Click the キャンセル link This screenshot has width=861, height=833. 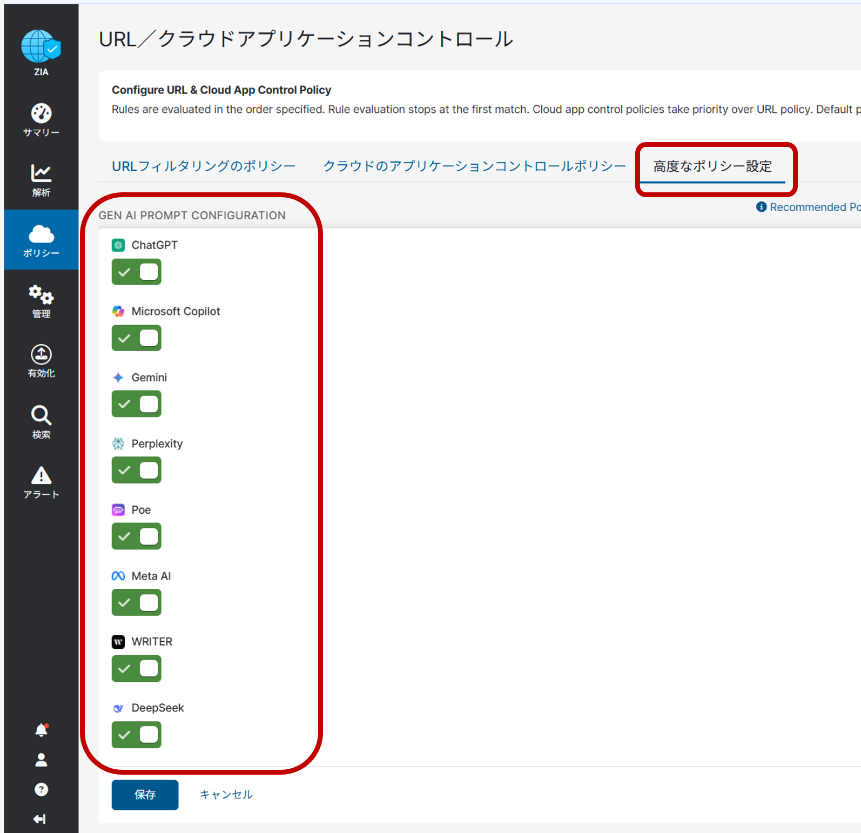click(226, 795)
